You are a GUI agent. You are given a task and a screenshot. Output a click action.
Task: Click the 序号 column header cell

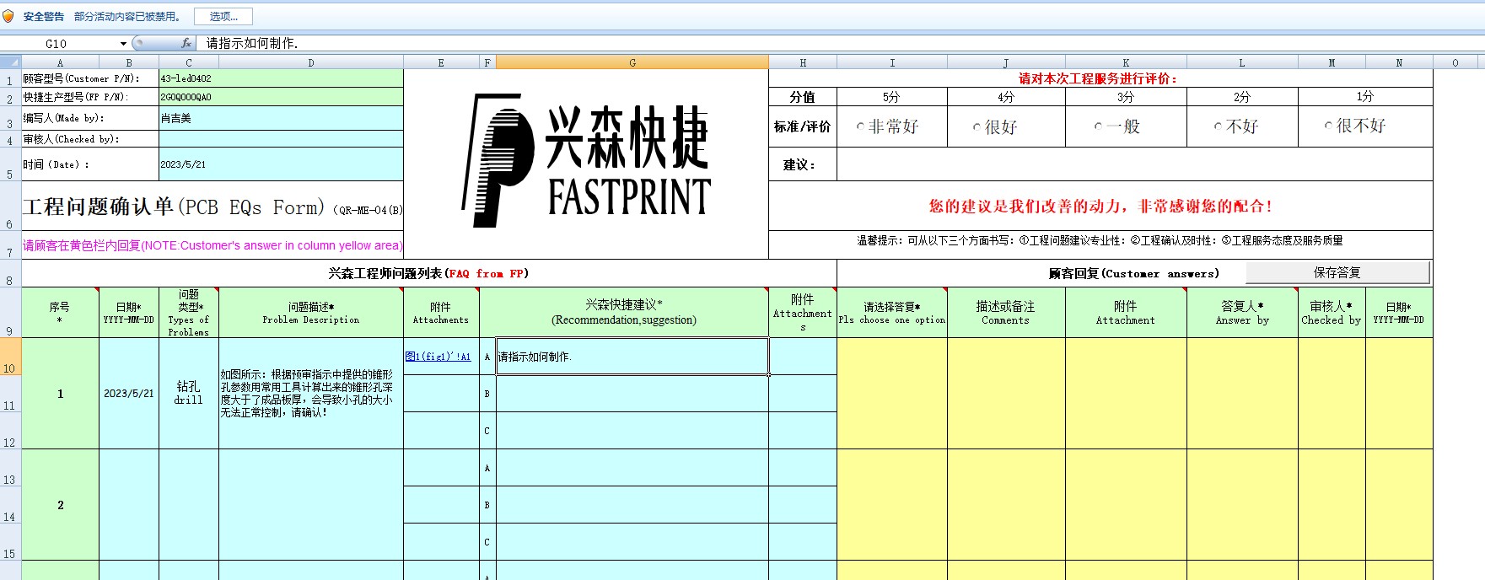pos(60,313)
